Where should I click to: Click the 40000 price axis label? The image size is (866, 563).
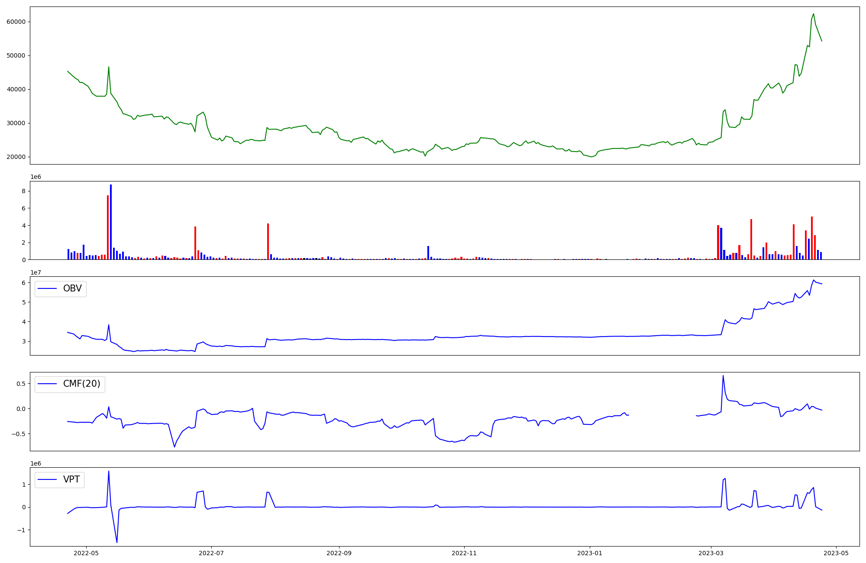coord(16,90)
